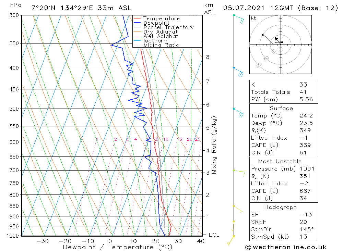Click the hodograph kt unit label
343x251 pixels.
253,18
